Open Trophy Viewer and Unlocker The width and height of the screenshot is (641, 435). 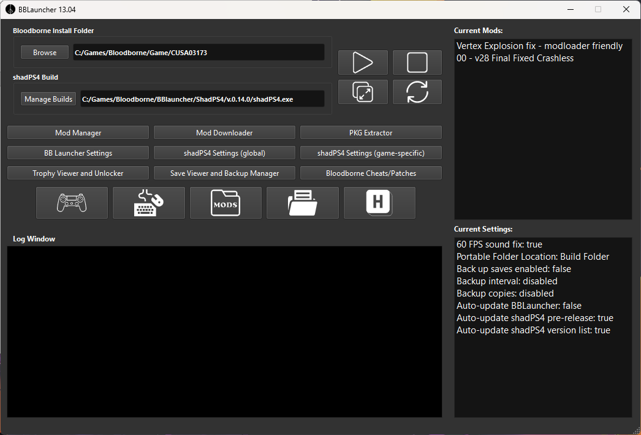tap(78, 173)
